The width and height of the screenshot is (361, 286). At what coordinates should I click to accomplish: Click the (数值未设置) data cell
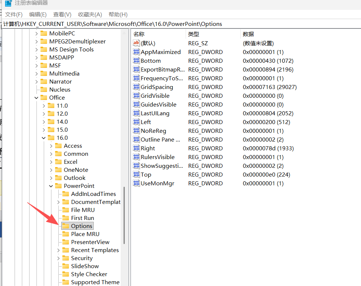[258, 43]
